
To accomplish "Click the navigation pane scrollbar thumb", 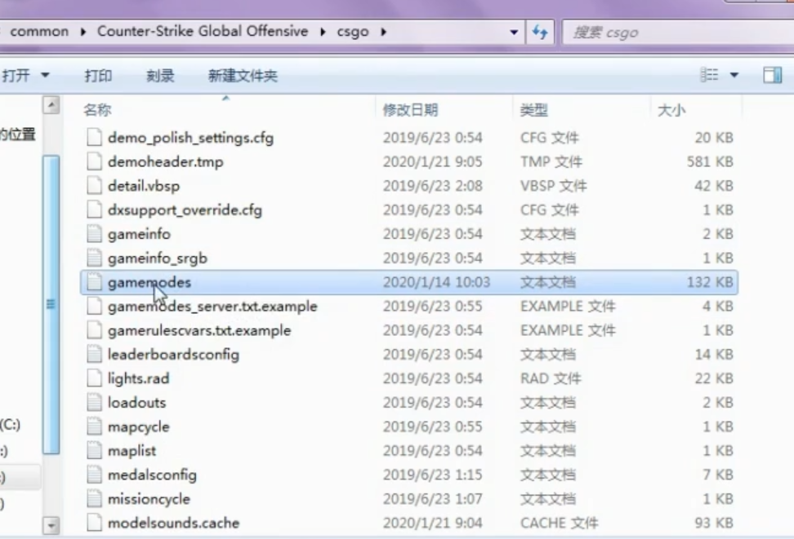I will pos(51,305).
